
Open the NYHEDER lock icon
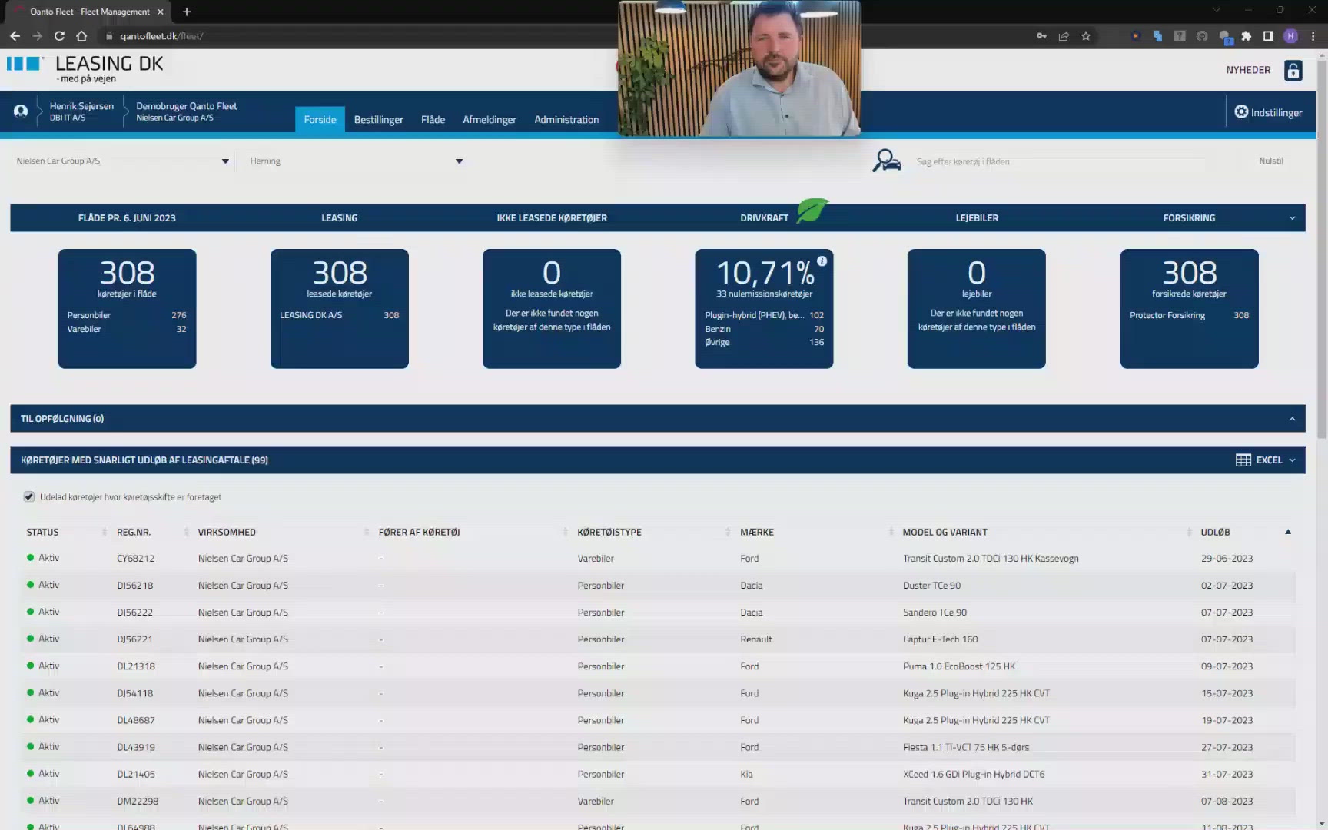pos(1293,70)
